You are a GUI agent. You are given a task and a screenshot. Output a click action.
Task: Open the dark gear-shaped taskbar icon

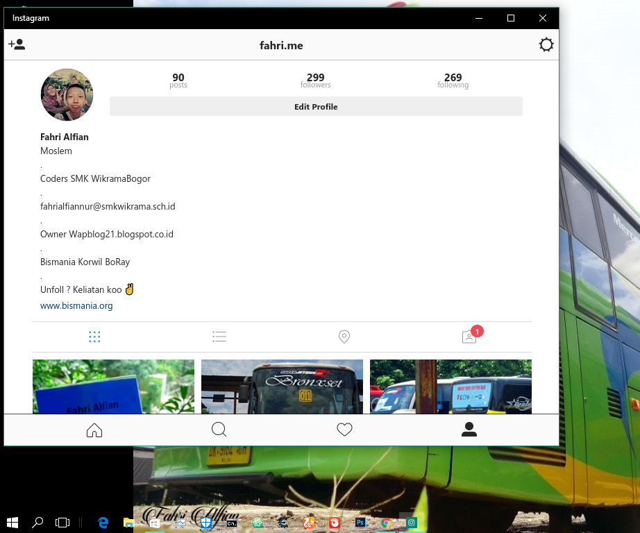[x=283, y=523]
